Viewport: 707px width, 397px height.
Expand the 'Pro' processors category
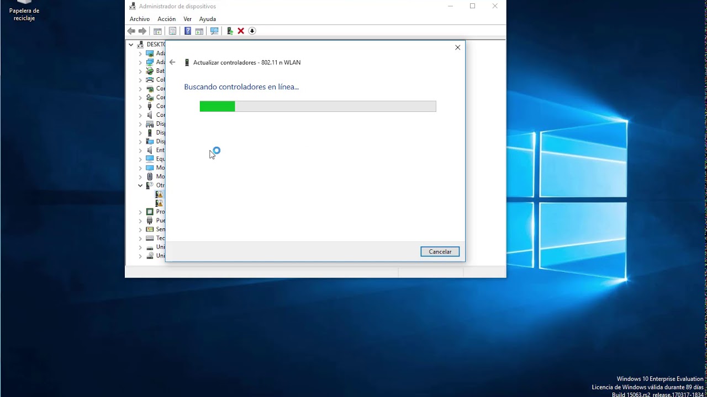coord(140,212)
